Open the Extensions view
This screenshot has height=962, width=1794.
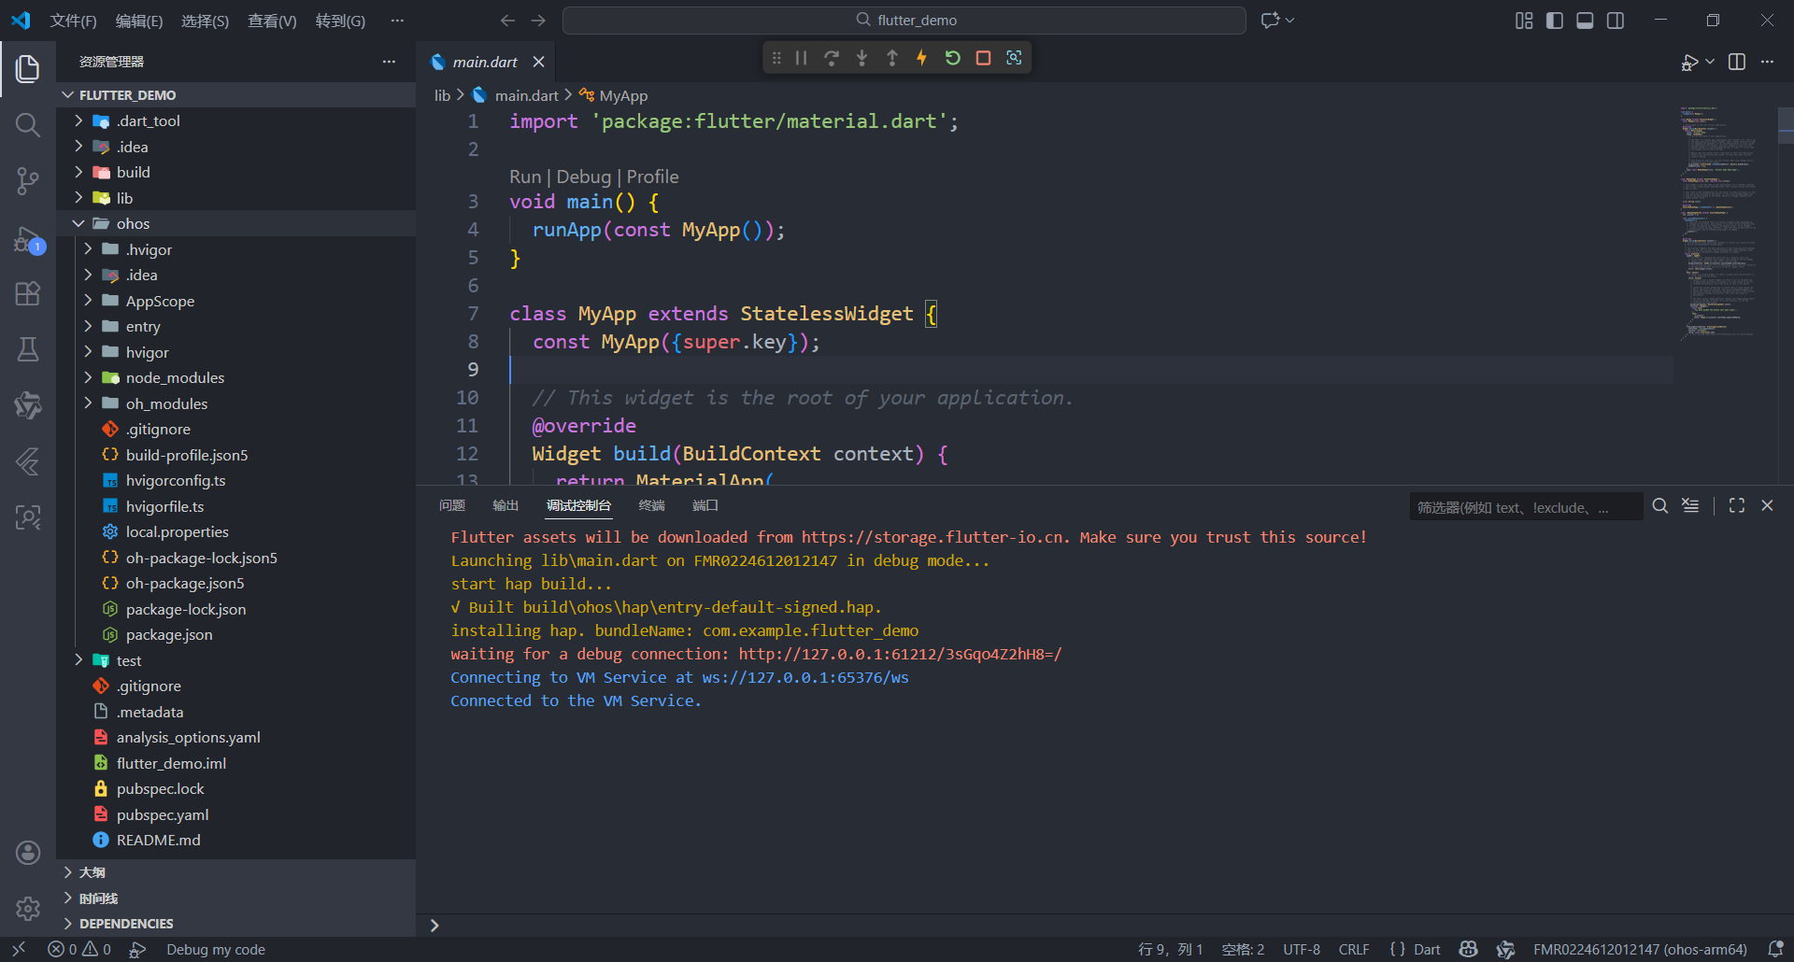(28, 293)
